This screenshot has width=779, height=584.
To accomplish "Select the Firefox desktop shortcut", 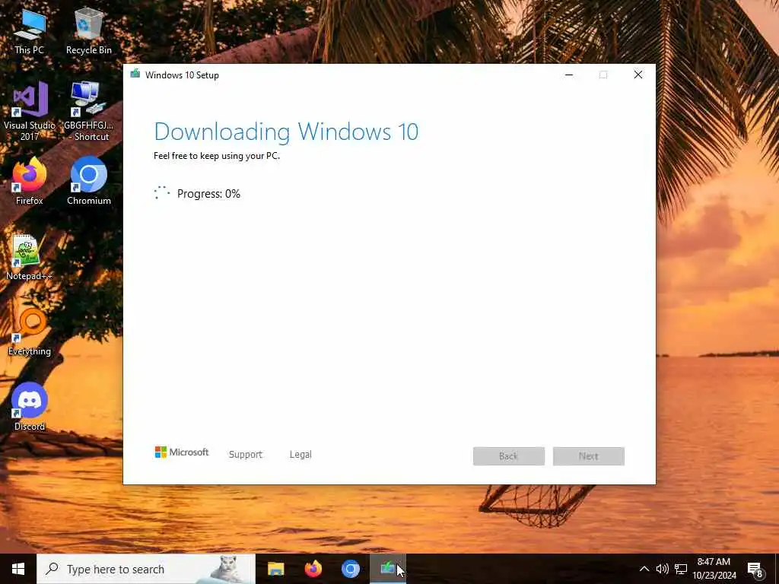I will pos(30,181).
